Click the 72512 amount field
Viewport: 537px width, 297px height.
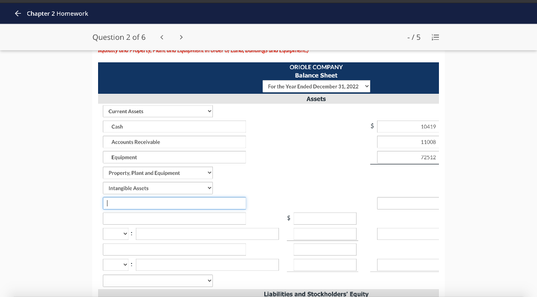point(408,157)
